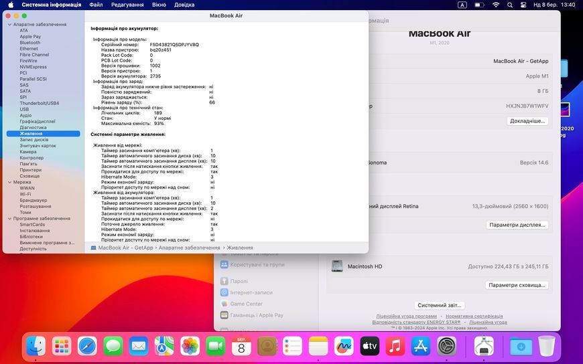The image size is (583, 364).
Task: Open Launchpad in the Dock
Action: 62,346
